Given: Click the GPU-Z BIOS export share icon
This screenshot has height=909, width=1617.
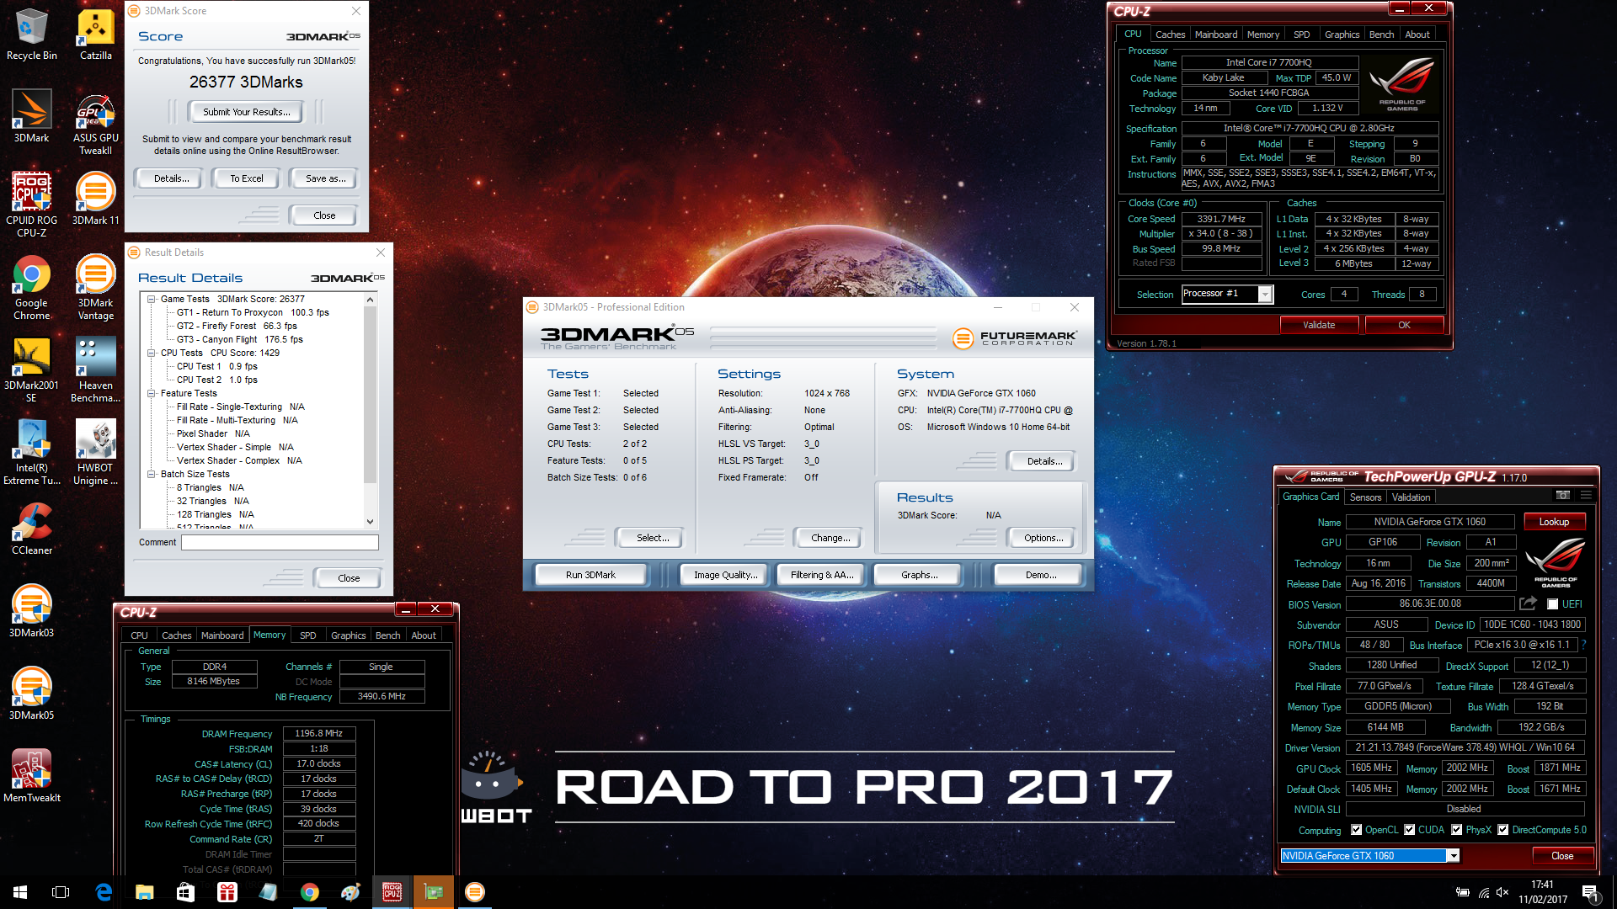Looking at the screenshot, I should tap(1528, 603).
